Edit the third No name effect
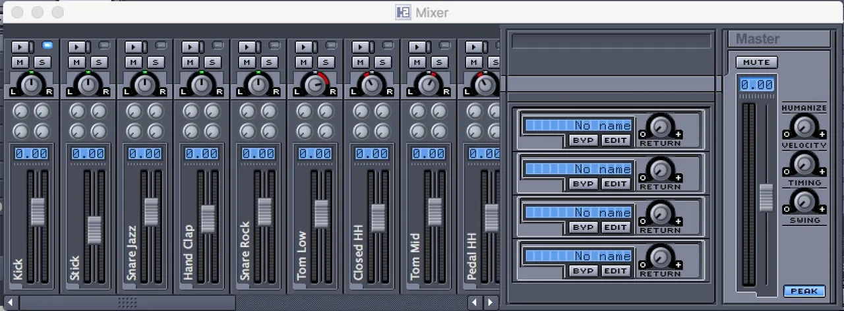 [x=616, y=227]
